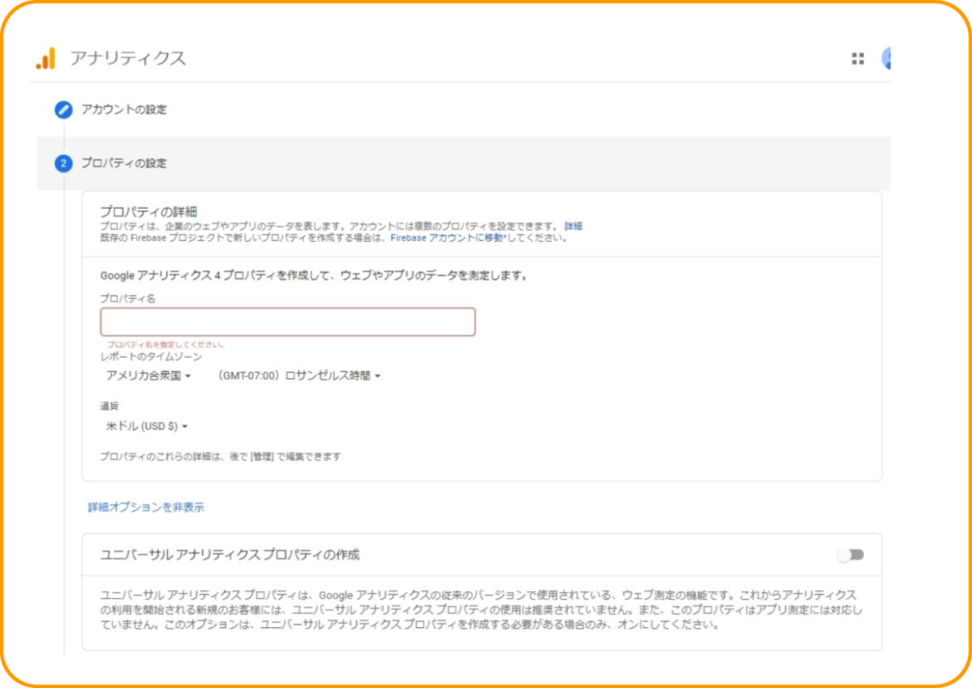Image resolution: width=972 pixels, height=688 pixels.
Task: Click the プロパティ名を指定してください error message
Action: pos(165,344)
